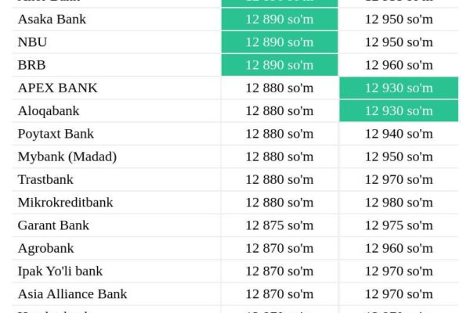Select Aloqabank green 12 930 so'm cell
The width and height of the screenshot is (470, 313).
point(399,111)
